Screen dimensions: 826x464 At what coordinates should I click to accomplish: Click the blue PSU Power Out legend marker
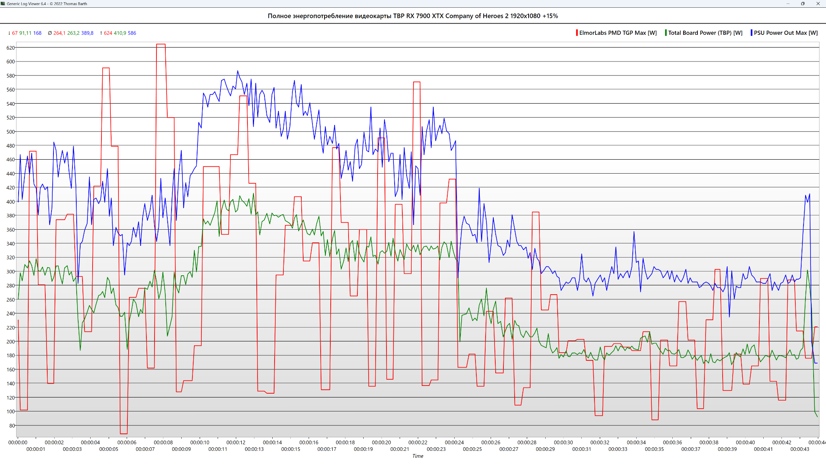point(751,33)
